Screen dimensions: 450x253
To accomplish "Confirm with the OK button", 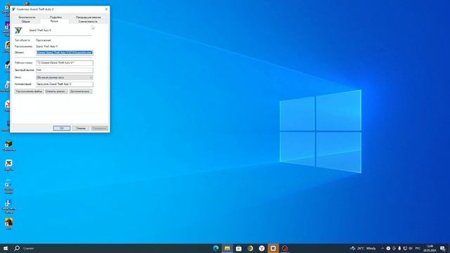I will (61, 128).
